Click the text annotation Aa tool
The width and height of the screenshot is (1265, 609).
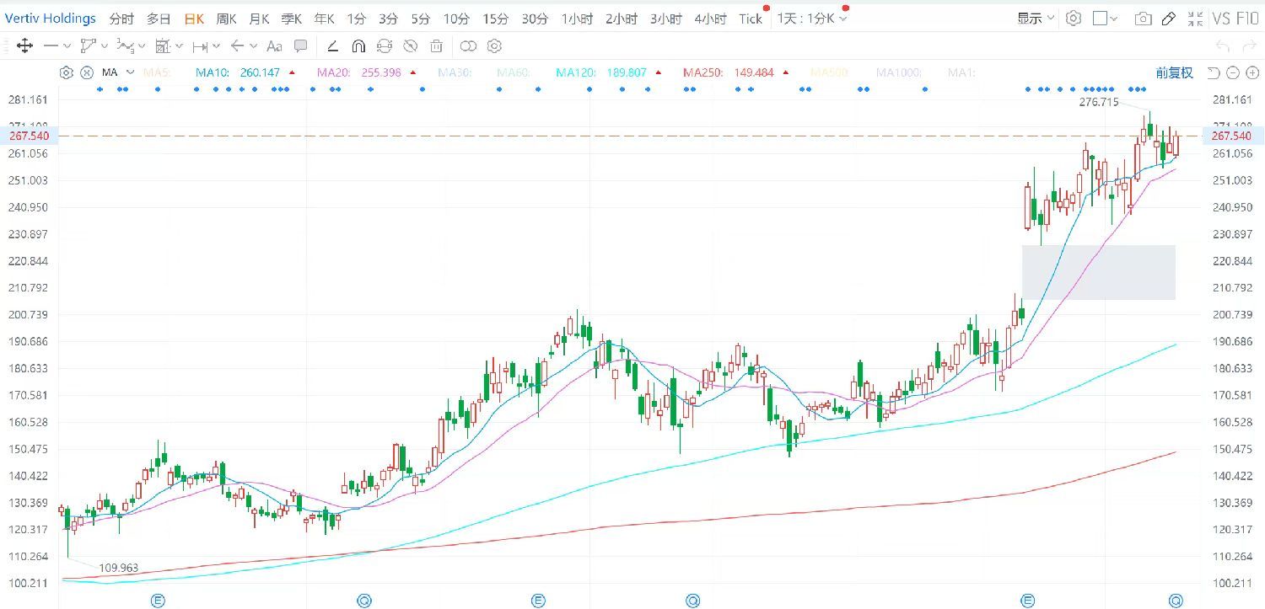pyautogui.click(x=273, y=46)
